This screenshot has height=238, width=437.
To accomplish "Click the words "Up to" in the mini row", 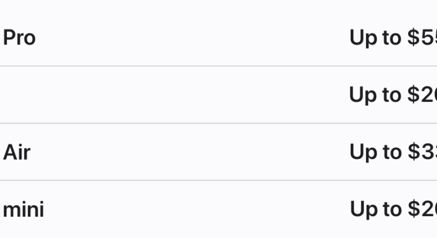I will pos(375,209).
